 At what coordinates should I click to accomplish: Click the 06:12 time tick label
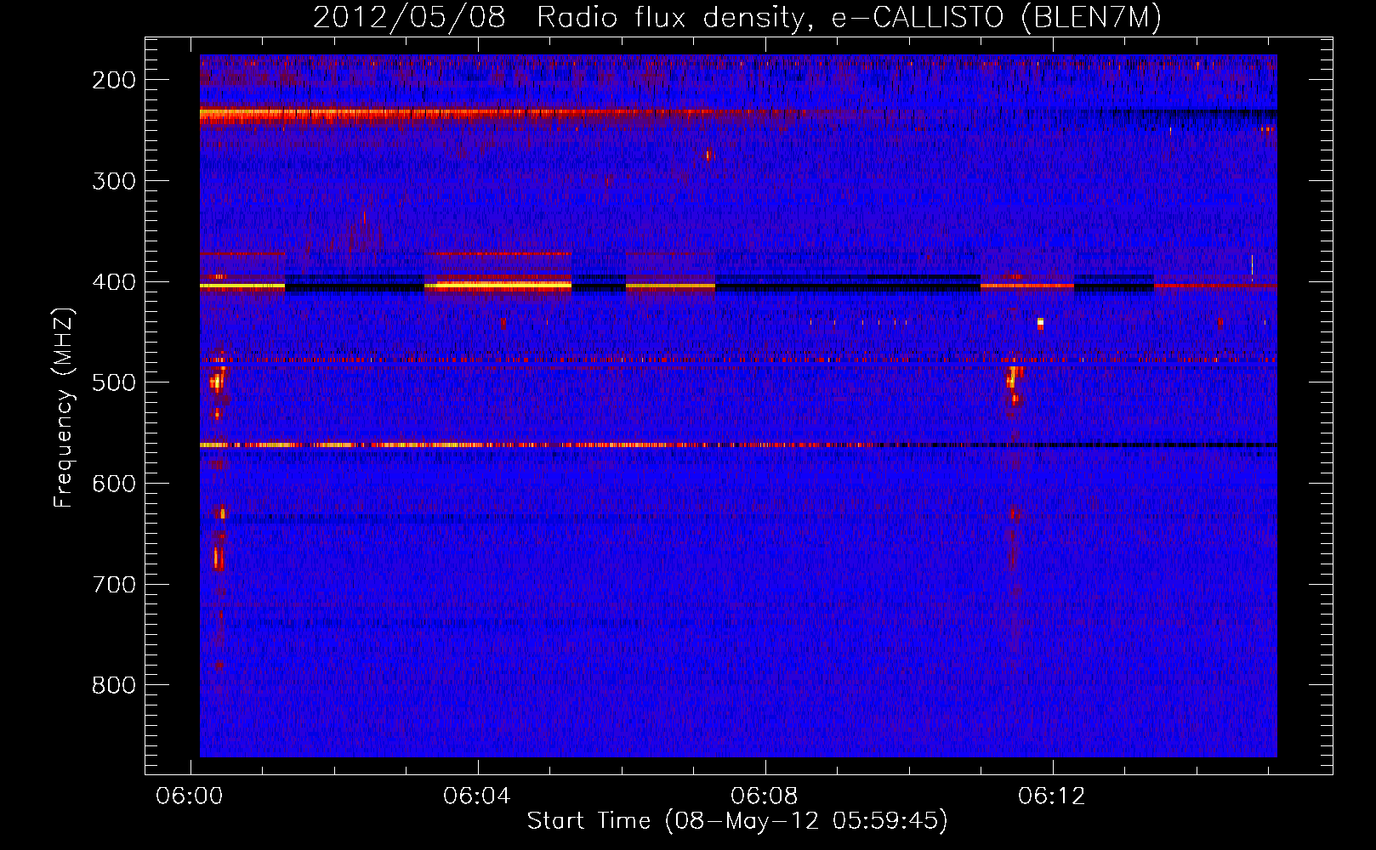tap(1052, 796)
